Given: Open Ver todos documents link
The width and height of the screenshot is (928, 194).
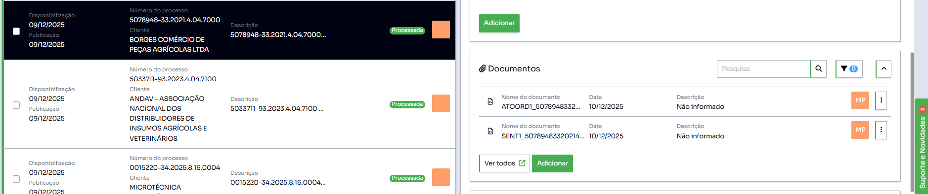Looking at the screenshot, I should [504, 163].
